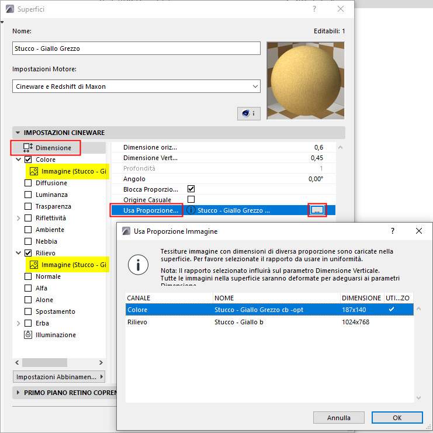Enable the Alfa channel checkbox
This screenshot has height=433, width=433.
point(28,287)
